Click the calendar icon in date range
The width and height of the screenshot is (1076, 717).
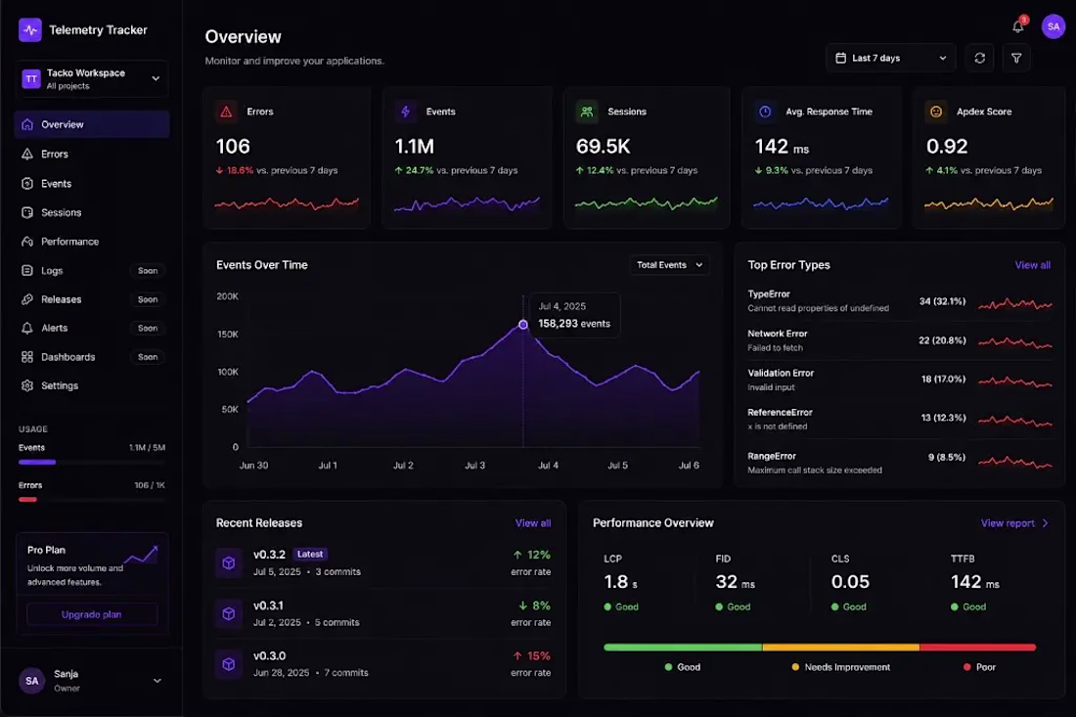tap(840, 59)
